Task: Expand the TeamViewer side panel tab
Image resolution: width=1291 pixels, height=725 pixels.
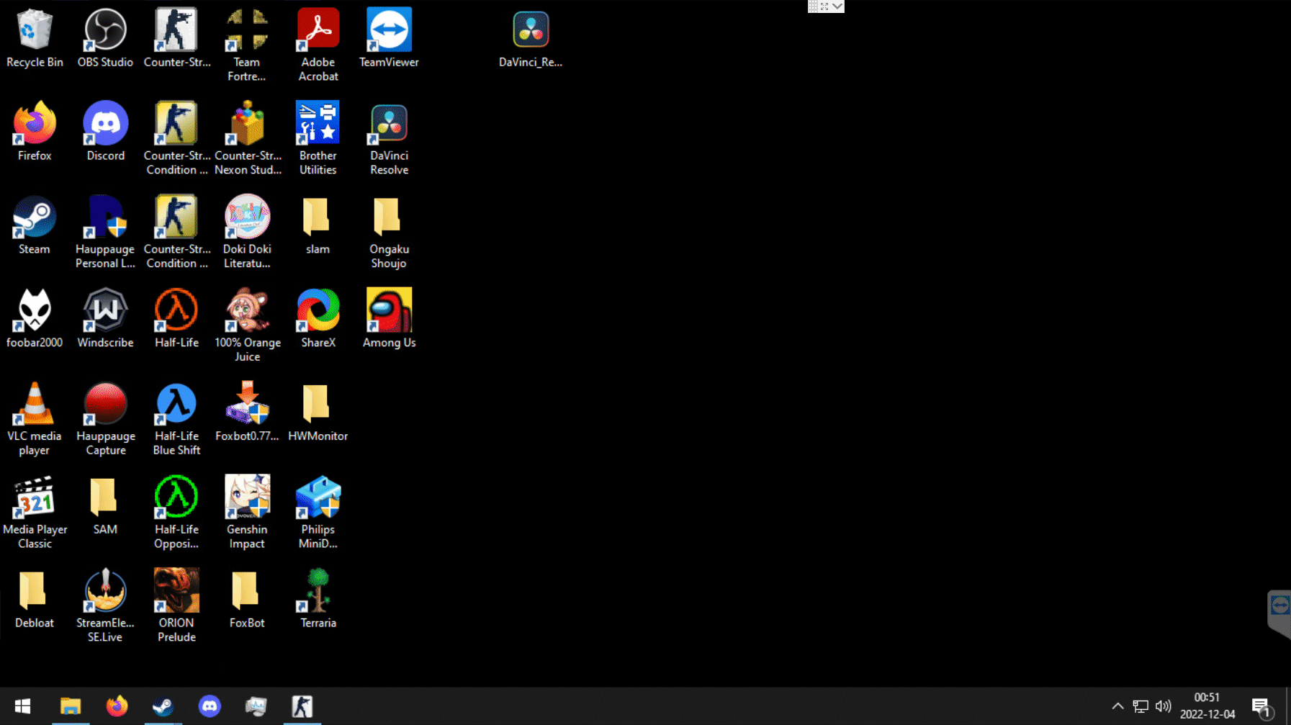Action: [1279, 613]
